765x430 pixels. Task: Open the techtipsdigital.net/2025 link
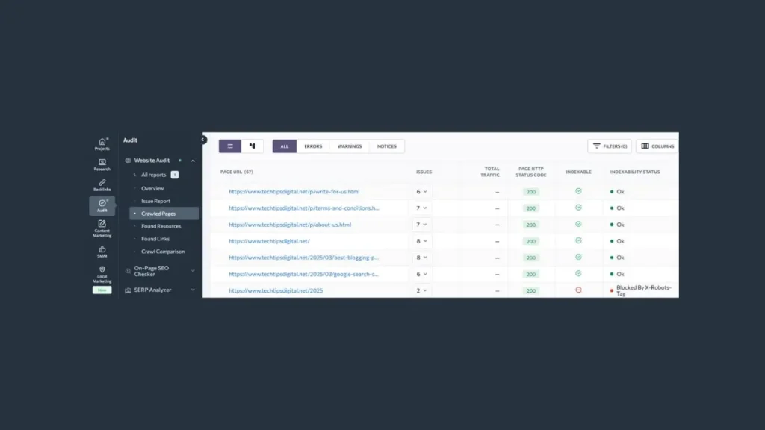[x=276, y=290]
